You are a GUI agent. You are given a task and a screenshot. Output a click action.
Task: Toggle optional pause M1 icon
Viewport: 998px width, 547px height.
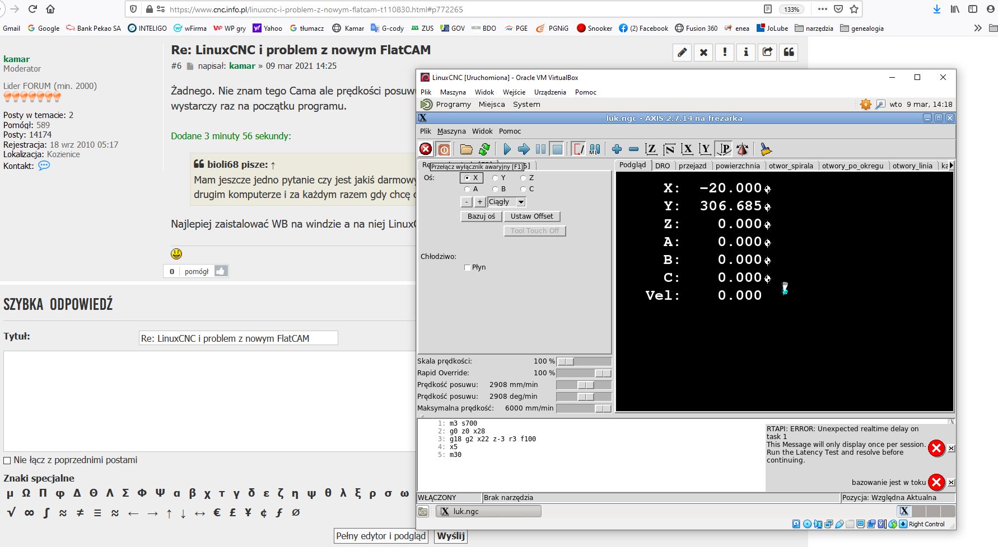click(x=595, y=149)
